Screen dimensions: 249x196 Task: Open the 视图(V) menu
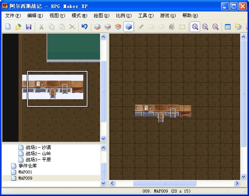57,16
